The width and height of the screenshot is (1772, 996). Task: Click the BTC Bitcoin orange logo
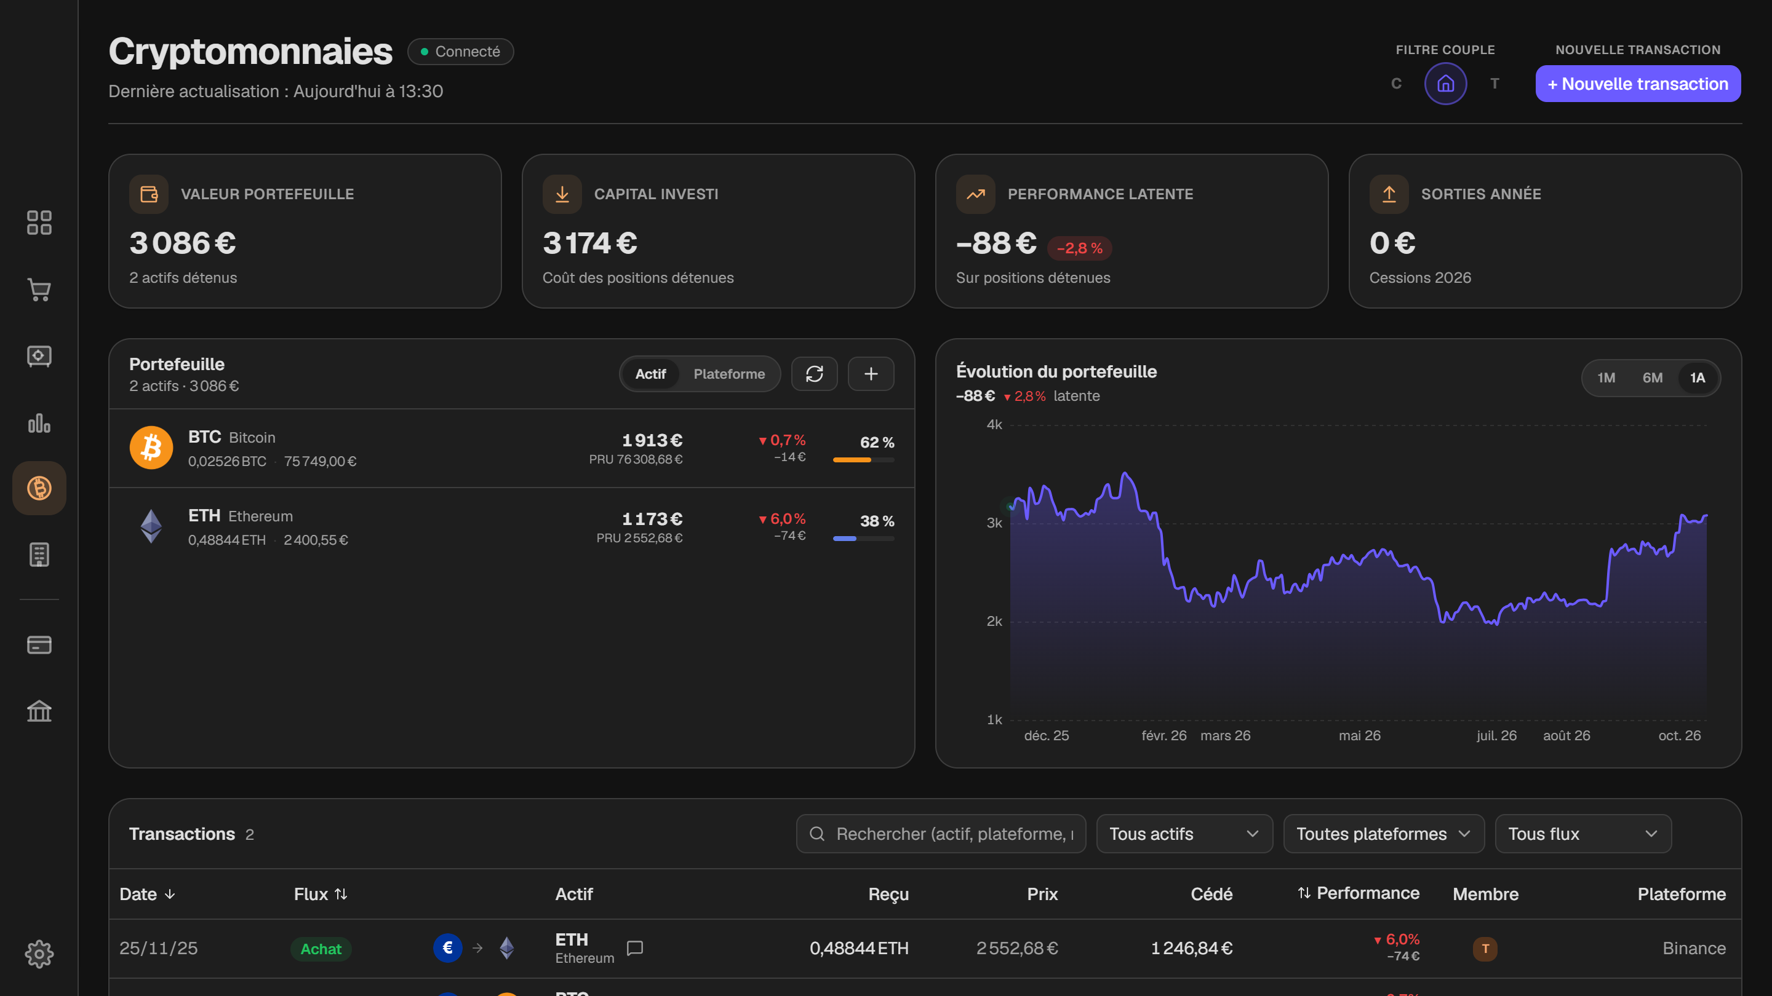pyautogui.click(x=151, y=448)
